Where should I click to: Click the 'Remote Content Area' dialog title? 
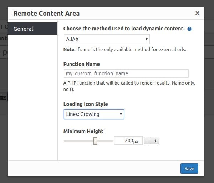pyautogui.click(x=46, y=14)
